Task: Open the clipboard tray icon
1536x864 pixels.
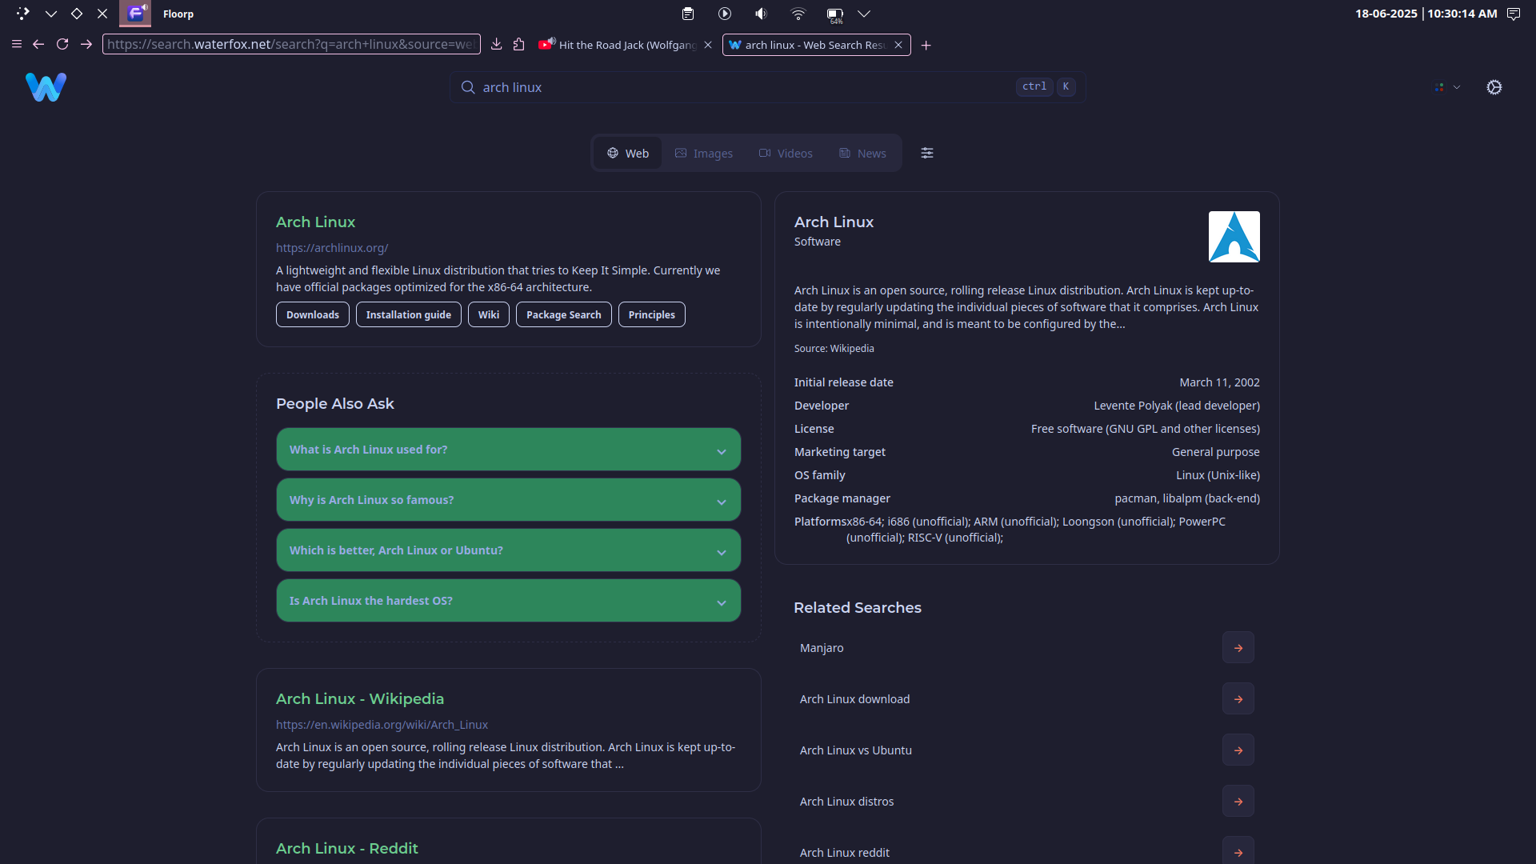Action: (687, 14)
